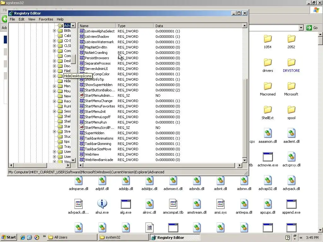This screenshot has width=323, height=242.
Task: Sort values by the Data column header
Action: coord(198,26)
